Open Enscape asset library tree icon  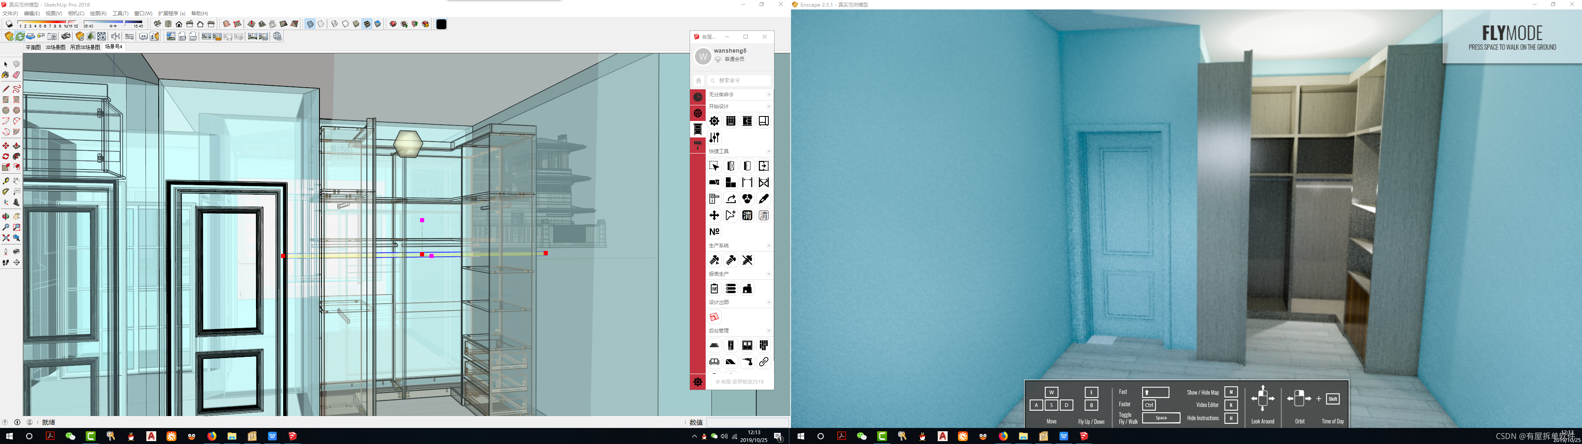pos(91,36)
